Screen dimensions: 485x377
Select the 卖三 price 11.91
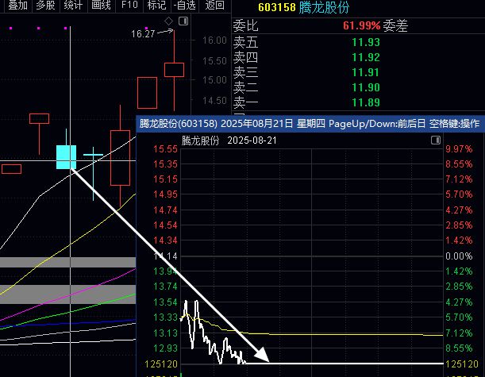(366, 72)
